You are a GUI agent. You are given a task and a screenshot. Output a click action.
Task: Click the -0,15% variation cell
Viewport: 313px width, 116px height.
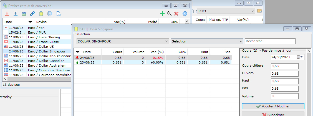click(x=157, y=58)
